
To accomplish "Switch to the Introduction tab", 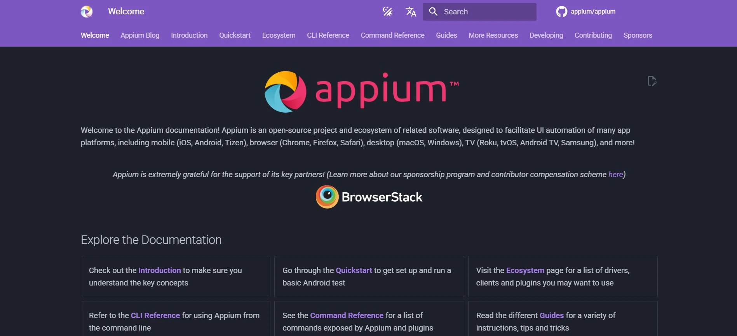I will pyautogui.click(x=189, y=35).
